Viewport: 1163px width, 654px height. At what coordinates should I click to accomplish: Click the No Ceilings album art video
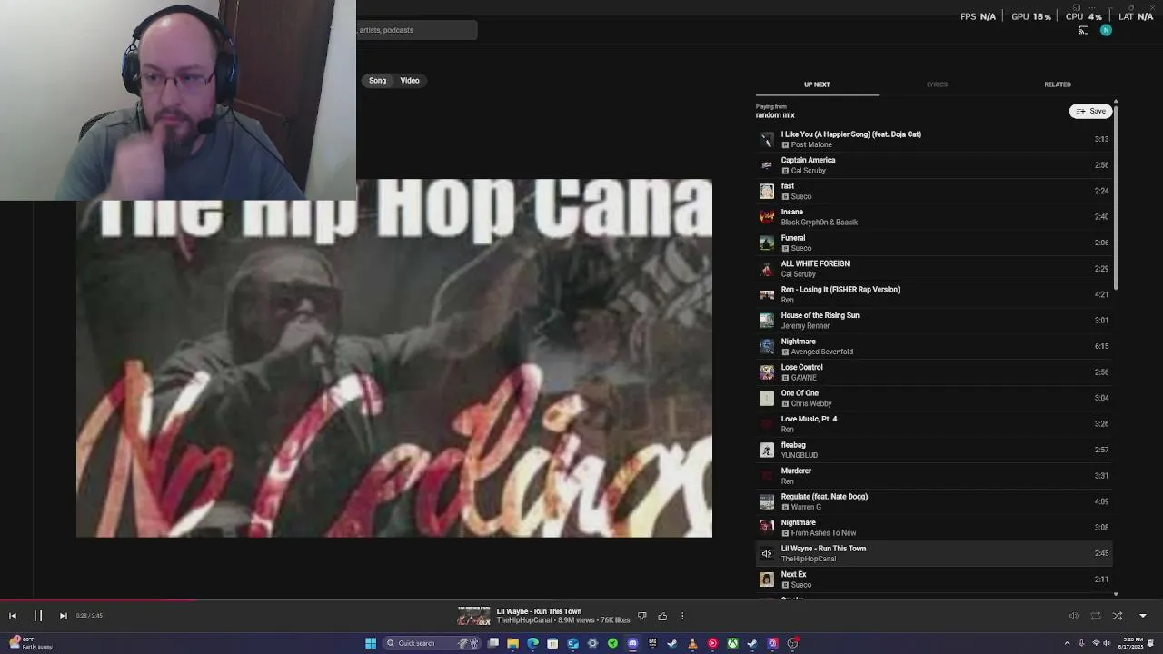394,358
